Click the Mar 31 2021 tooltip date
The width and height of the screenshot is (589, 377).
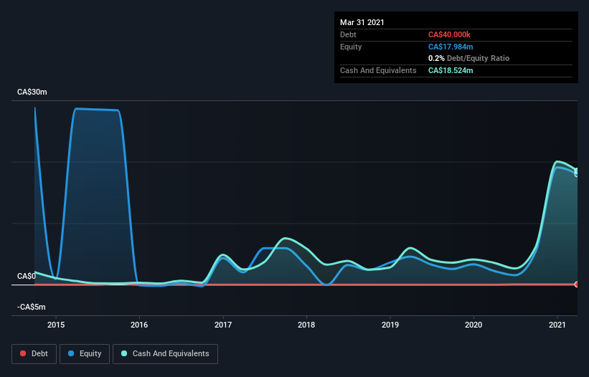pos(362,22)
